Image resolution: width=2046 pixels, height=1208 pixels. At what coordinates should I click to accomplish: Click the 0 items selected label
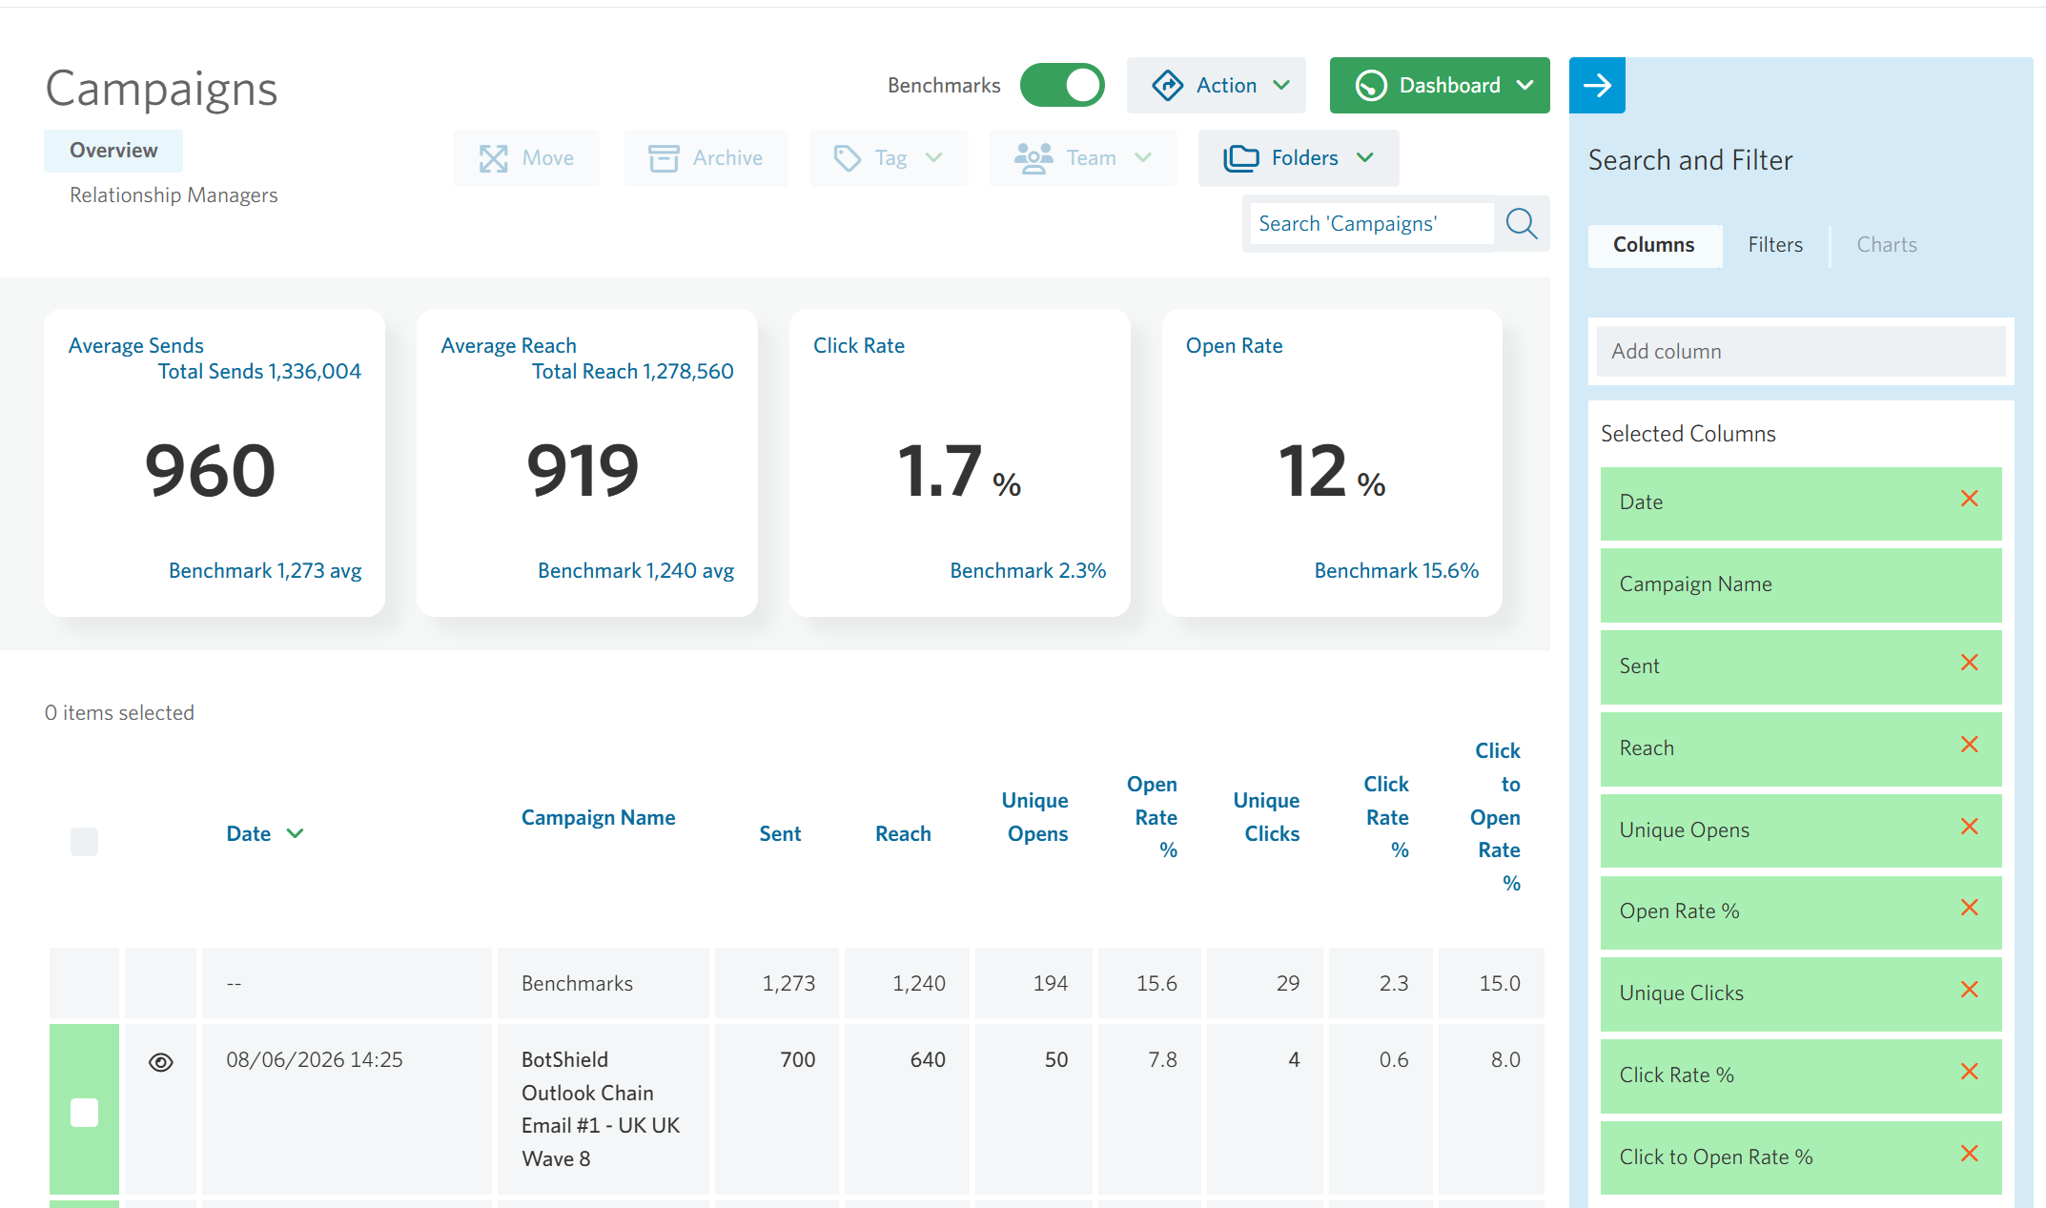[x=119, y=713]
